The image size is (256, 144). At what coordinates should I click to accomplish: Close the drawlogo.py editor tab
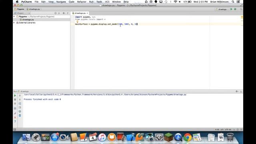pos(87,13)
